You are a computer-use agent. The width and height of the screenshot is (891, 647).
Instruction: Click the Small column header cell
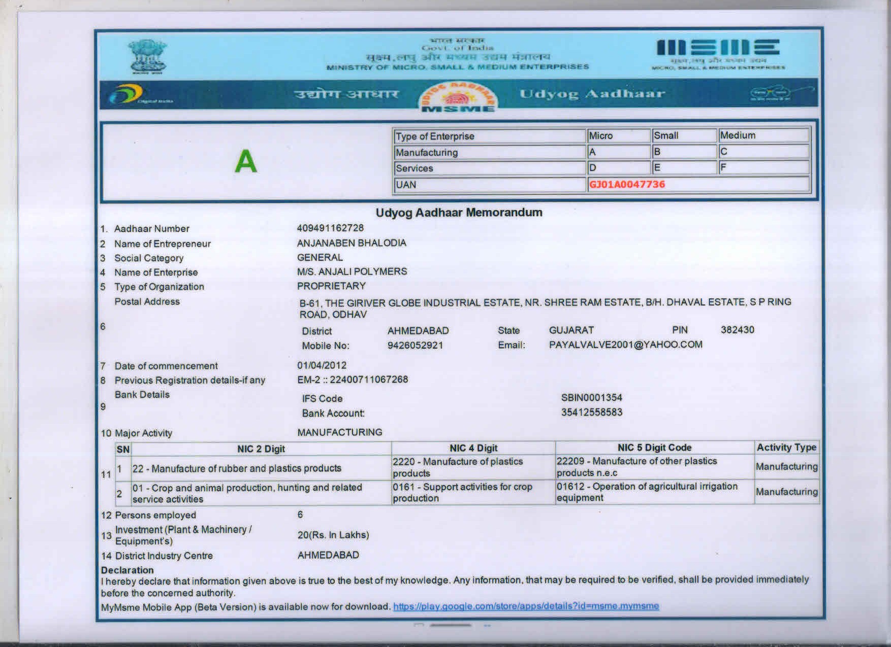coord(684,135)
